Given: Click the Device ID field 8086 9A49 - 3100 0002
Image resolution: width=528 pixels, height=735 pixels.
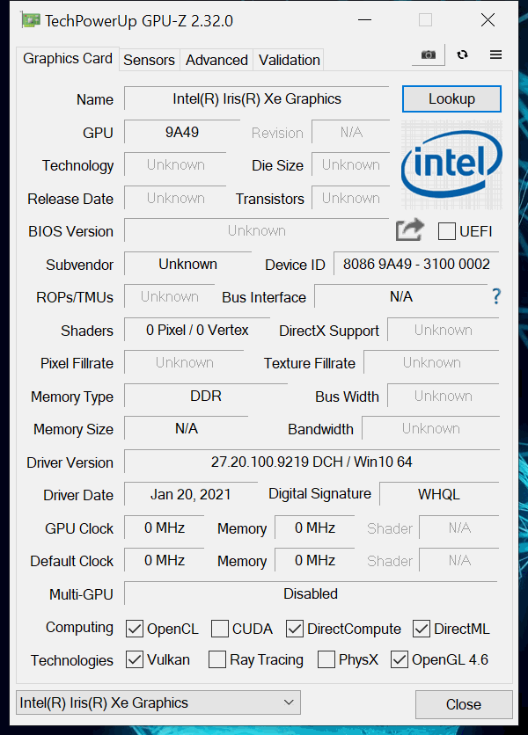Looking at the screenshot, I should (x=416, y=264).
